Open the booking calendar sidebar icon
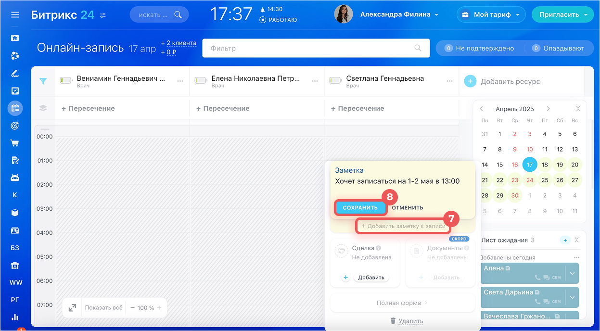Image resolution: width=600 pixels, height=331 pixels. [x=15, y=108]
